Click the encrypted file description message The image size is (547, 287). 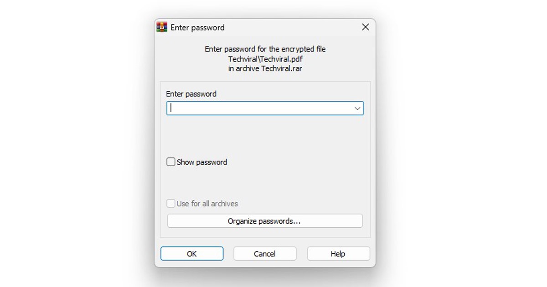(265, 49)
